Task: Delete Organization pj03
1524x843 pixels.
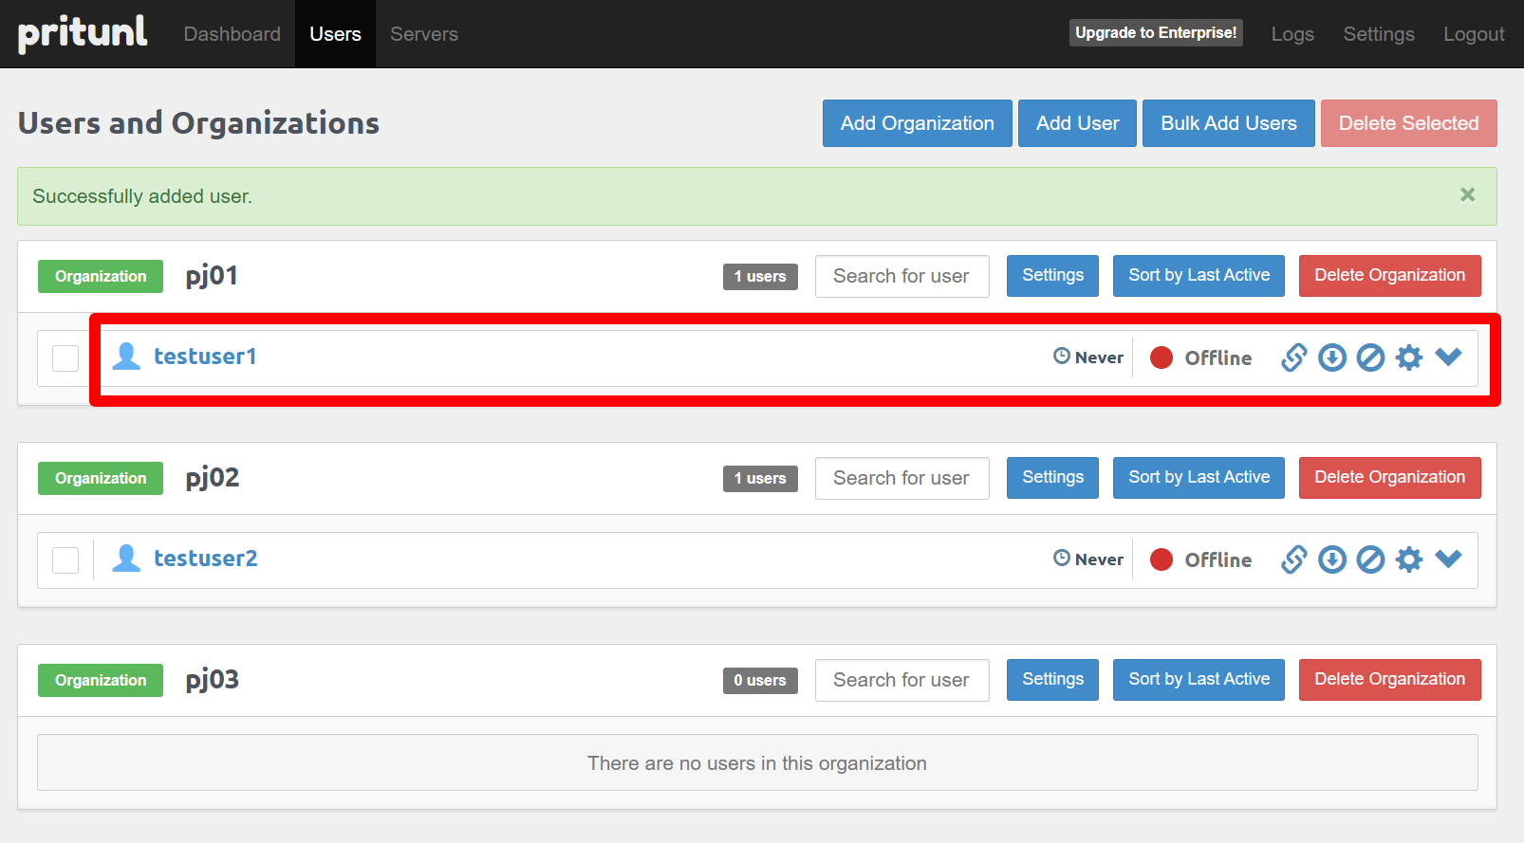Action: point(1389,679)
